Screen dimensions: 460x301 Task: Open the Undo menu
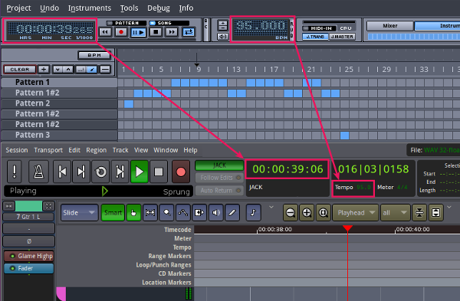pyautogui.click(x=49, y=8)
